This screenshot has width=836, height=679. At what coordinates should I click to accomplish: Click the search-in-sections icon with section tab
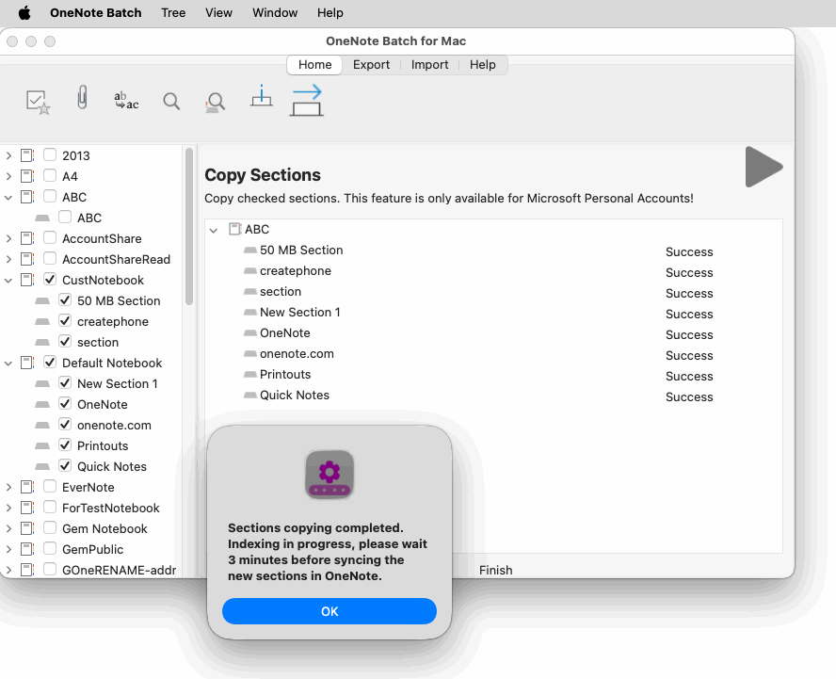pyautogui.click(x=216, y=101)
